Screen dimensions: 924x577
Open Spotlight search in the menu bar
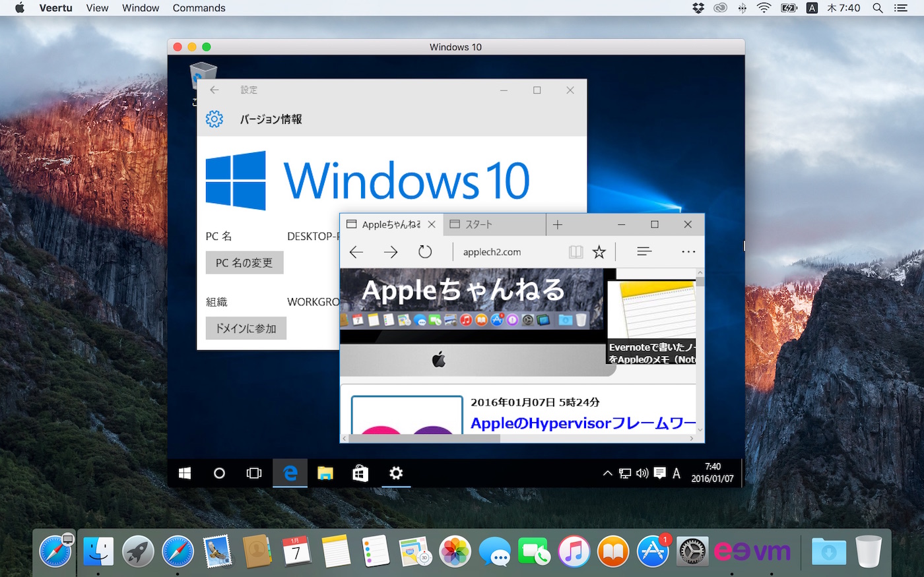878,8
